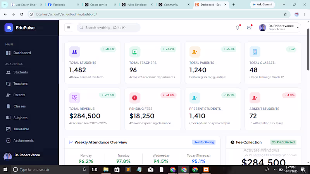Focus the Search anything field
Viewport: 310px width, 174px height.
[x=108, y=27]
